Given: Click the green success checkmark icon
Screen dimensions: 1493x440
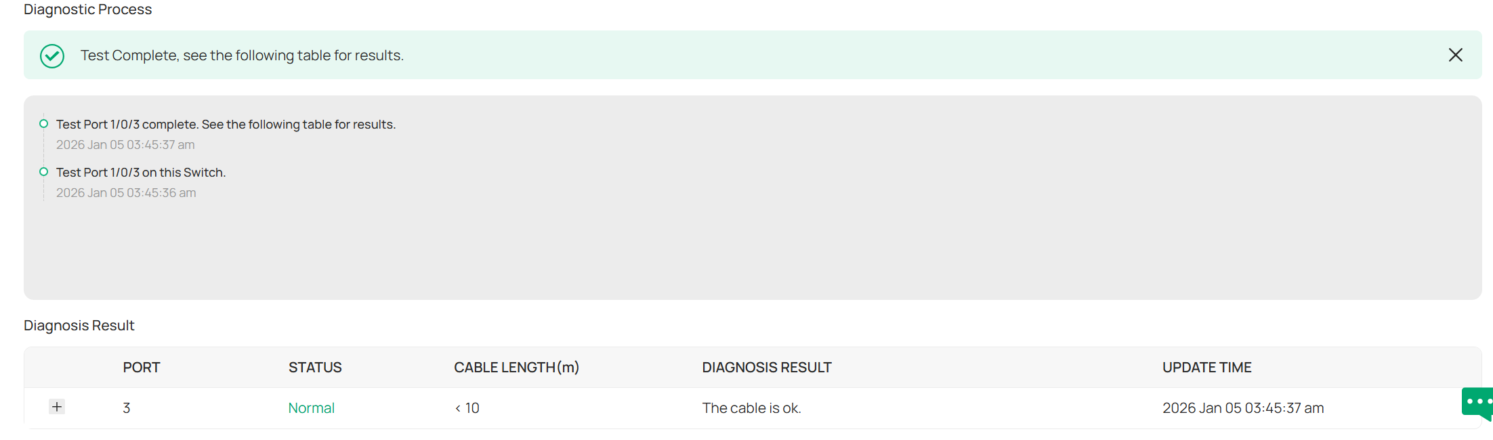Looking at the screenshot, I should point(51,56).
